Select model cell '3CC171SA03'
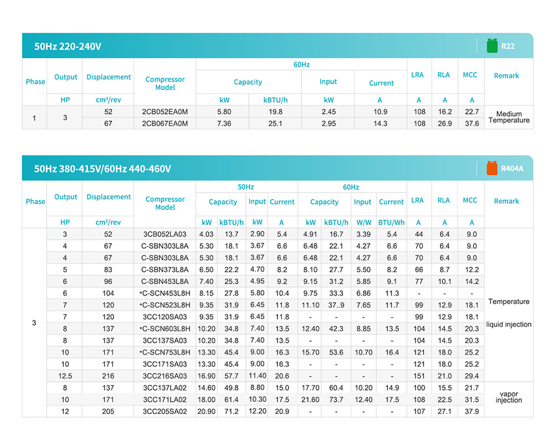Image resolution: width=555 pixels, height=445 pixels. (x=165, y=364)
